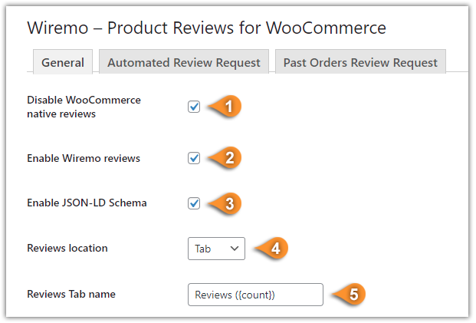Image resolution: width=476 pixels, height=323 pixels.
Task: Click the Reviews Tab name label
Action: pos(71,294)
